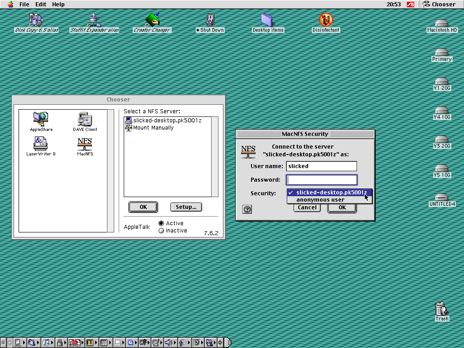
Task: Select the Mount Manually row
Action: 168,128
